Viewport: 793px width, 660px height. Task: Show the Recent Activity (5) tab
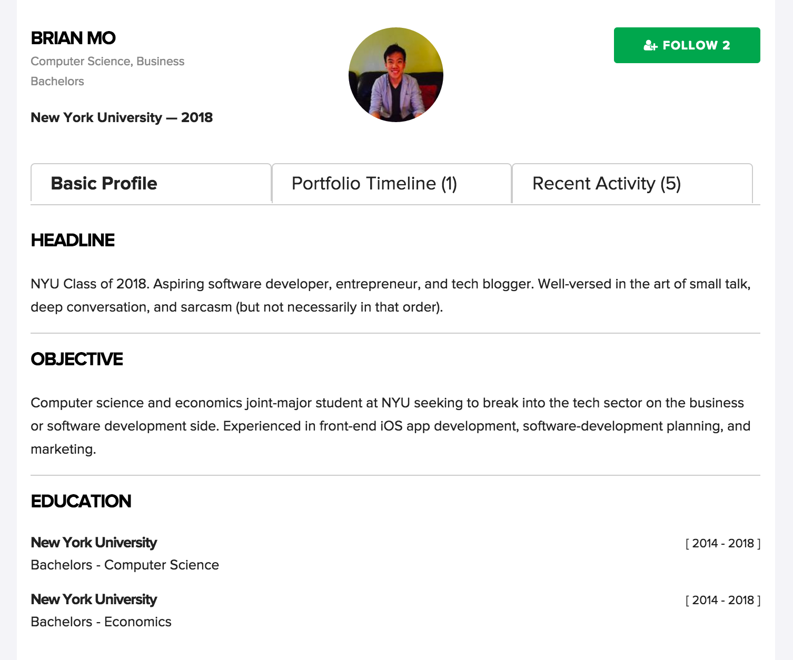pyautogui.click(x=632, y=183)
